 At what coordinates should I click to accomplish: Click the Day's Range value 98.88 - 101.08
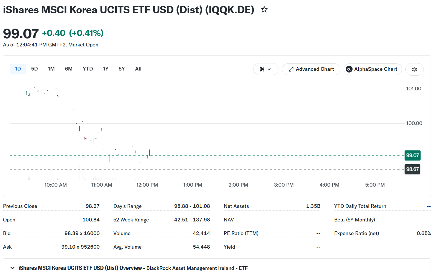coord(192,206)
